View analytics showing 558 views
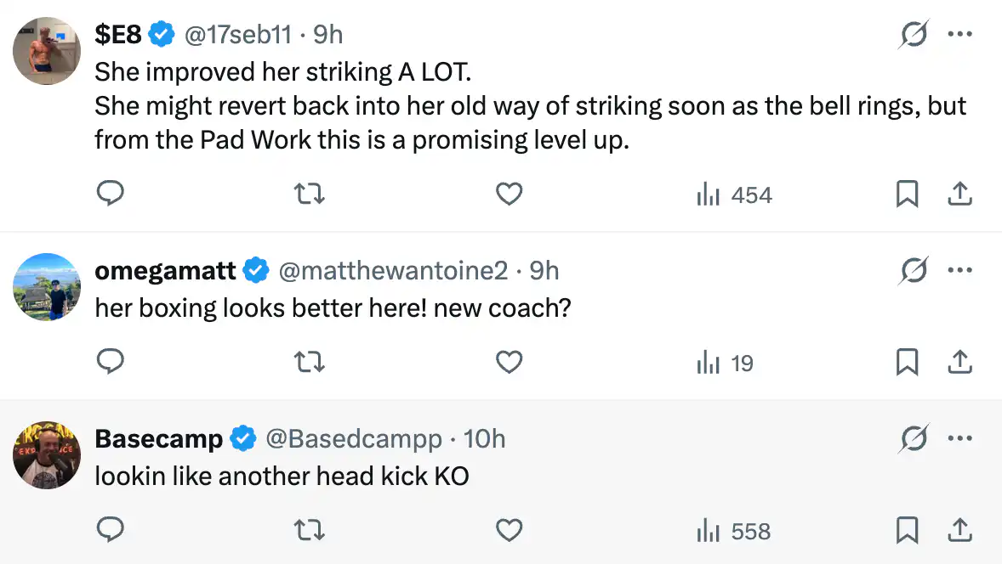Screen dimensions: 1002x564 coord(734,531)
